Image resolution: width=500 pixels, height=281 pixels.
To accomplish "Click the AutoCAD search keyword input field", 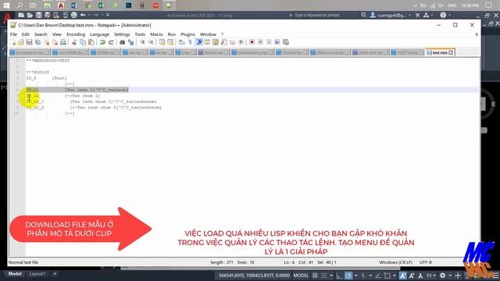I will pos(323,15).
